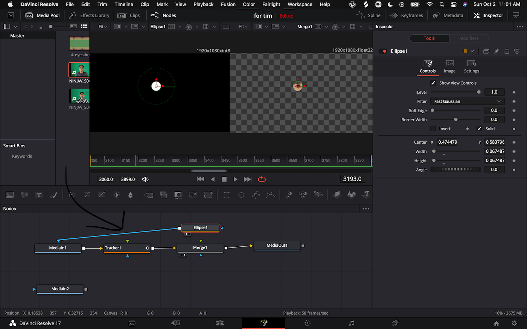The height and width of the screenshot is (329, 527).
Task: Open Project Settings gear icon
Action: click(x=514, y=323)
